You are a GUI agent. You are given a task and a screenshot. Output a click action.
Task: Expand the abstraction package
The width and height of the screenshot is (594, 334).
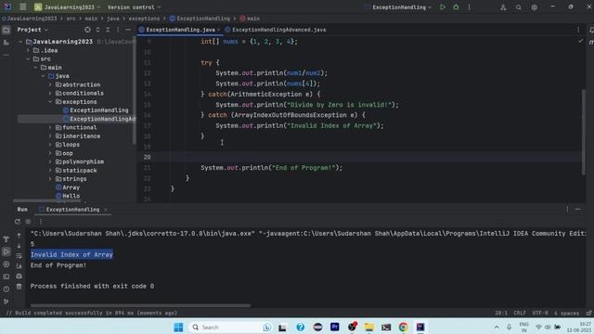50,84
